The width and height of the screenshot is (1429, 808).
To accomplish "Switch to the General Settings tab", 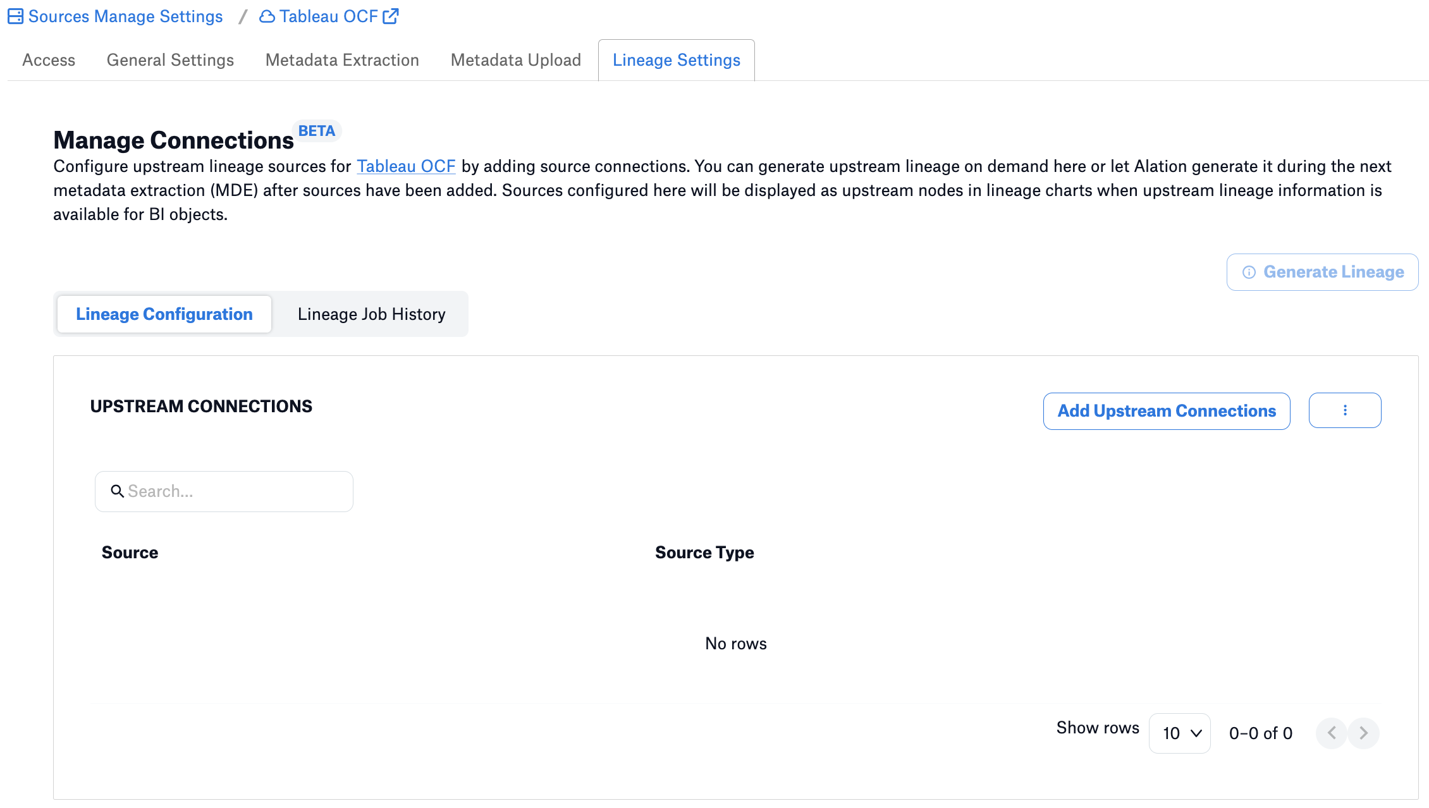I will 170,60.
